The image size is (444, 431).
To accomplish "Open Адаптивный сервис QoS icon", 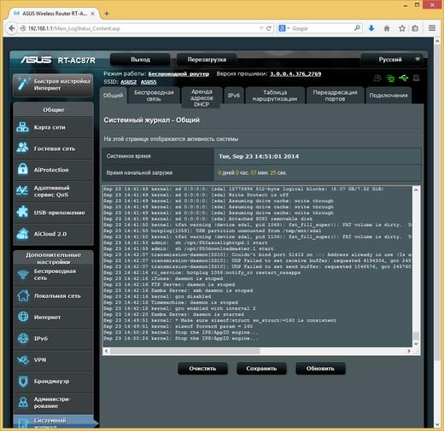I will point(22,190).
